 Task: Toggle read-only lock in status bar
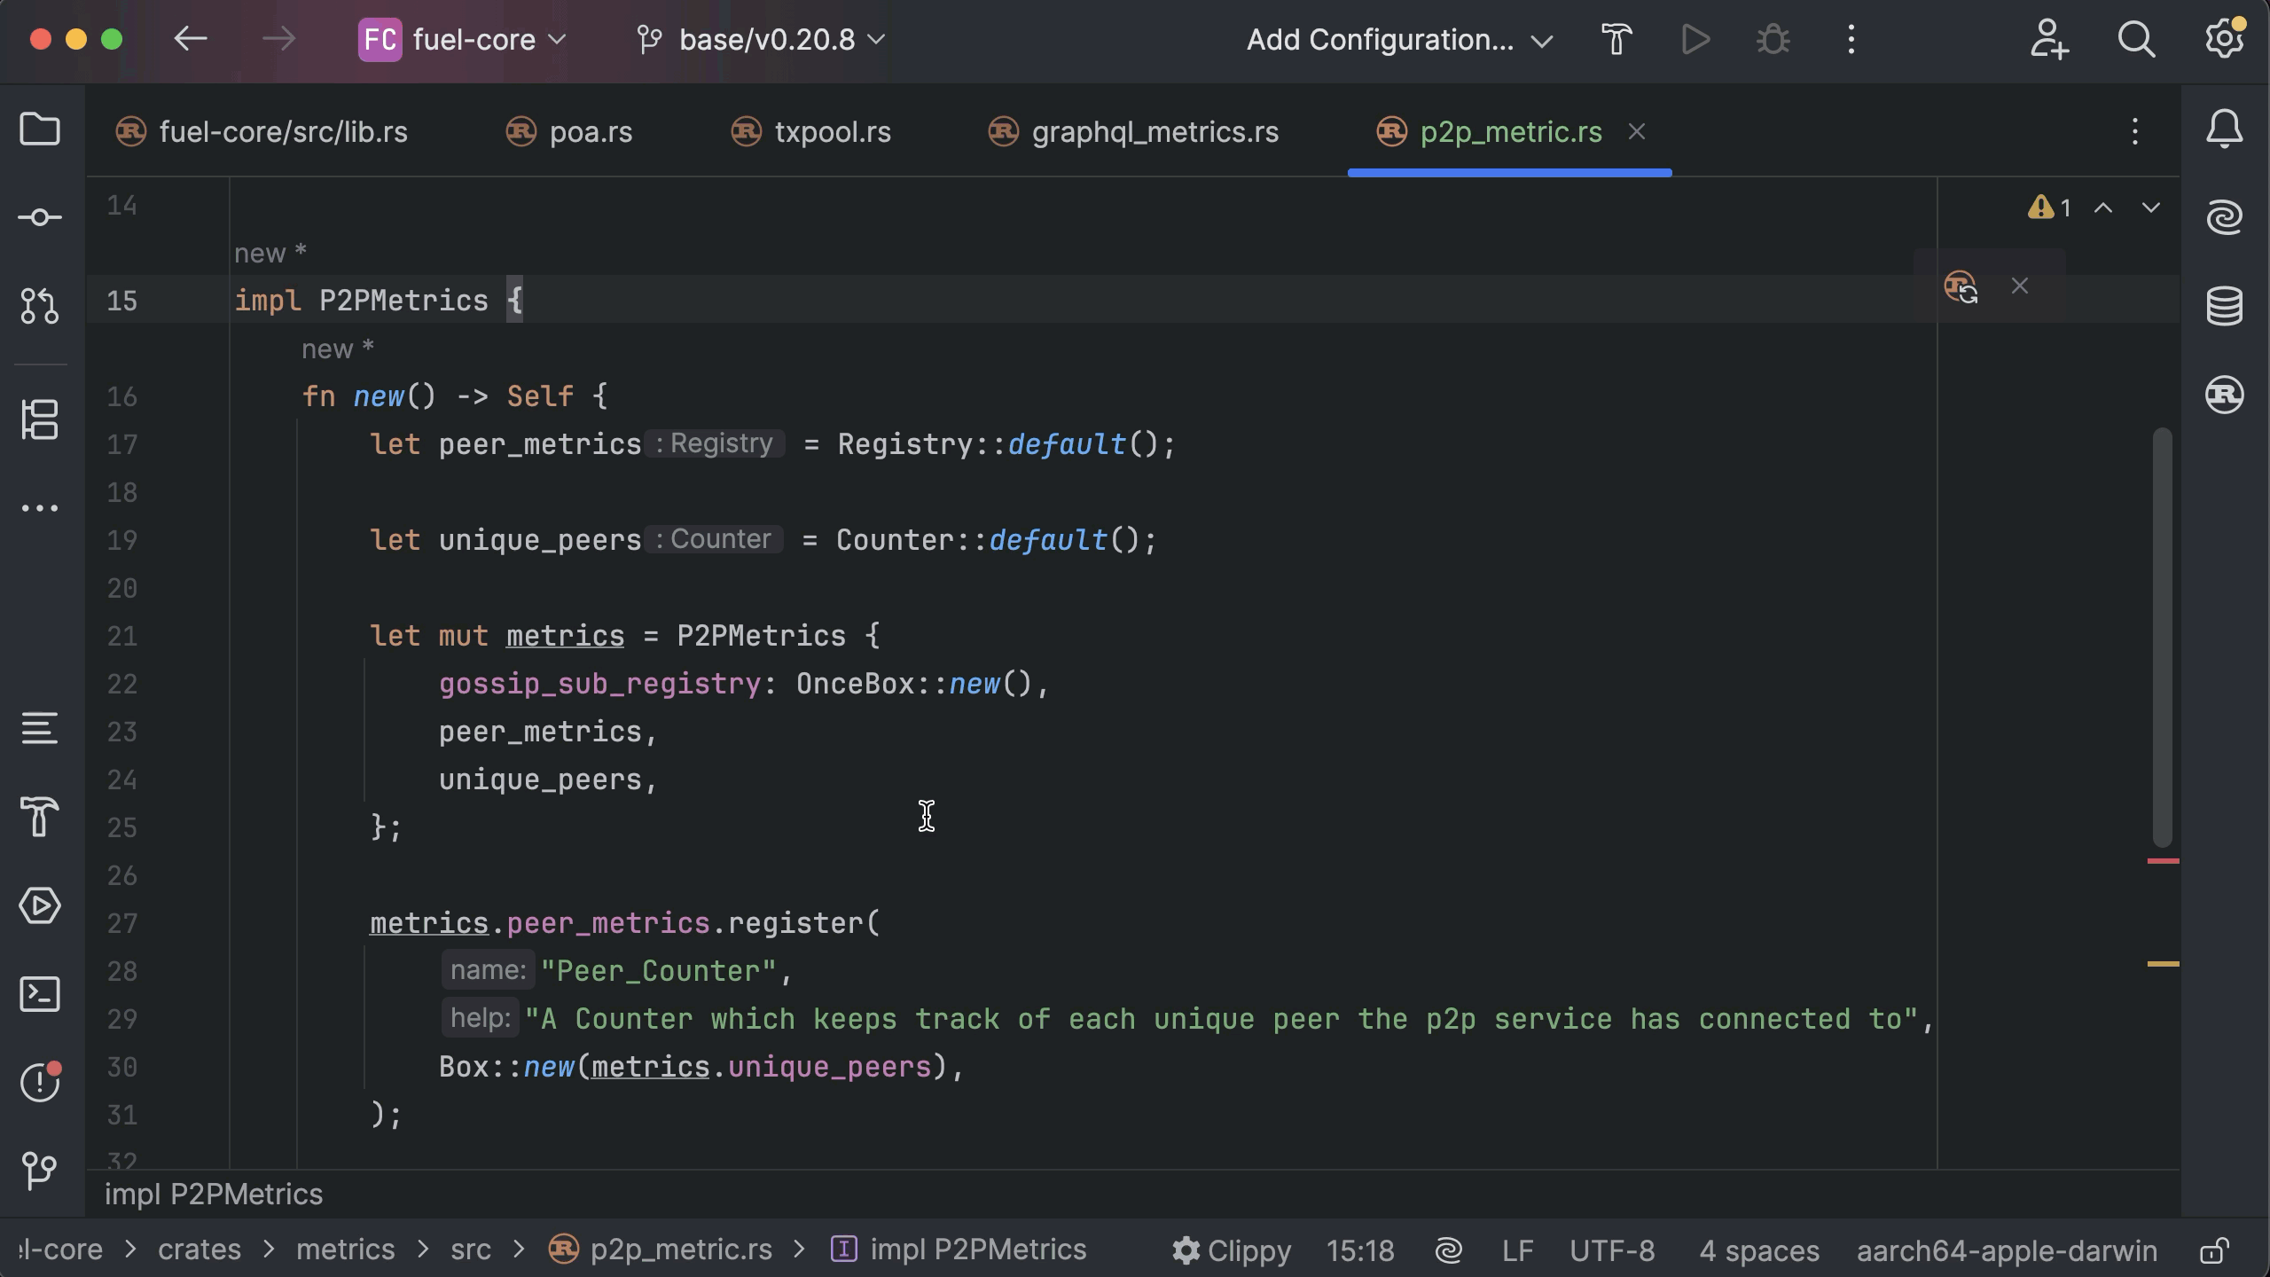[2214, 1250]
